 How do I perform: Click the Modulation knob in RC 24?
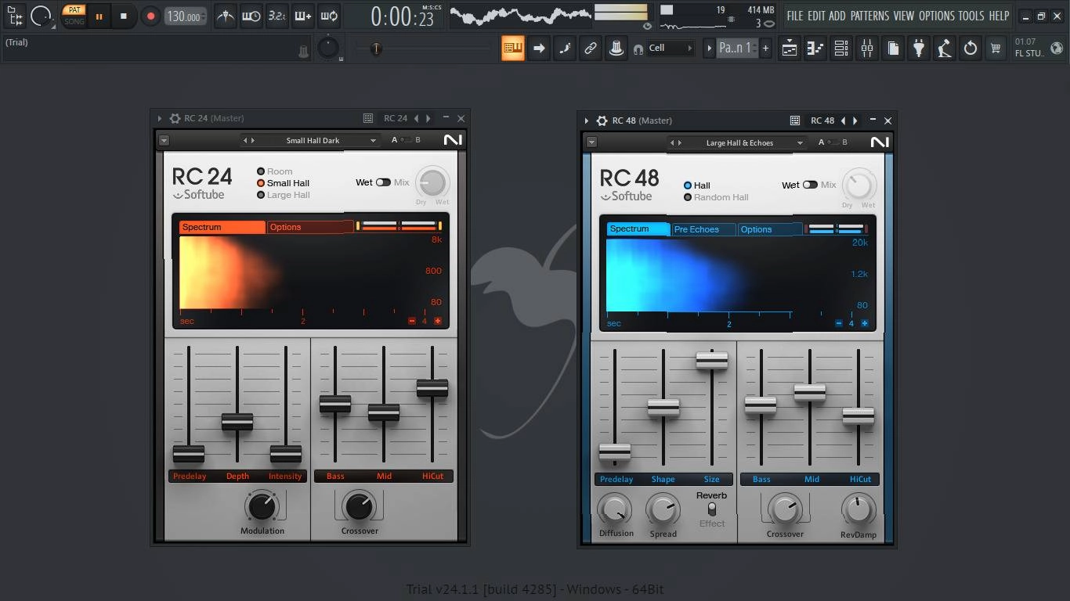pos(262,506)
